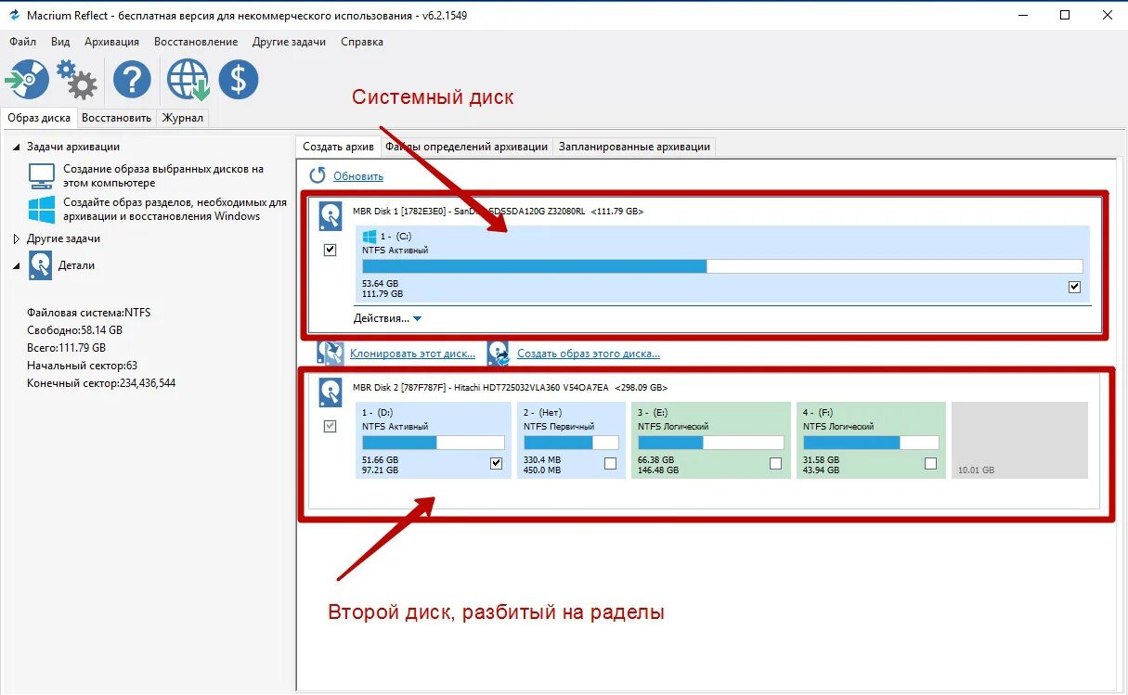Viewport: 1128px width, 695px height.
Task: Click the clone disk icon
Action: (331, 353)
